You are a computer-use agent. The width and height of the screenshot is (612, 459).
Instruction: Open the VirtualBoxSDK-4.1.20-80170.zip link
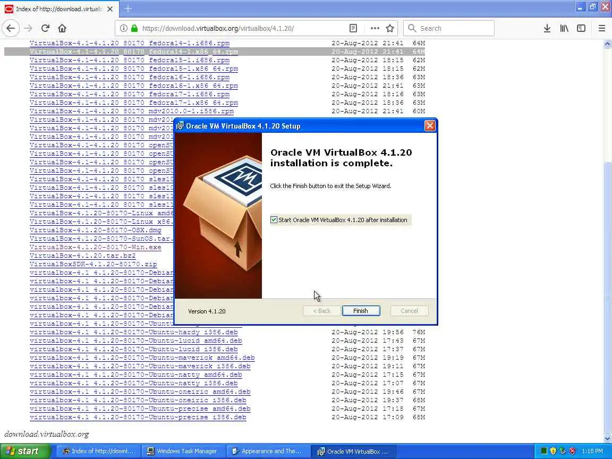click(93, 264)
